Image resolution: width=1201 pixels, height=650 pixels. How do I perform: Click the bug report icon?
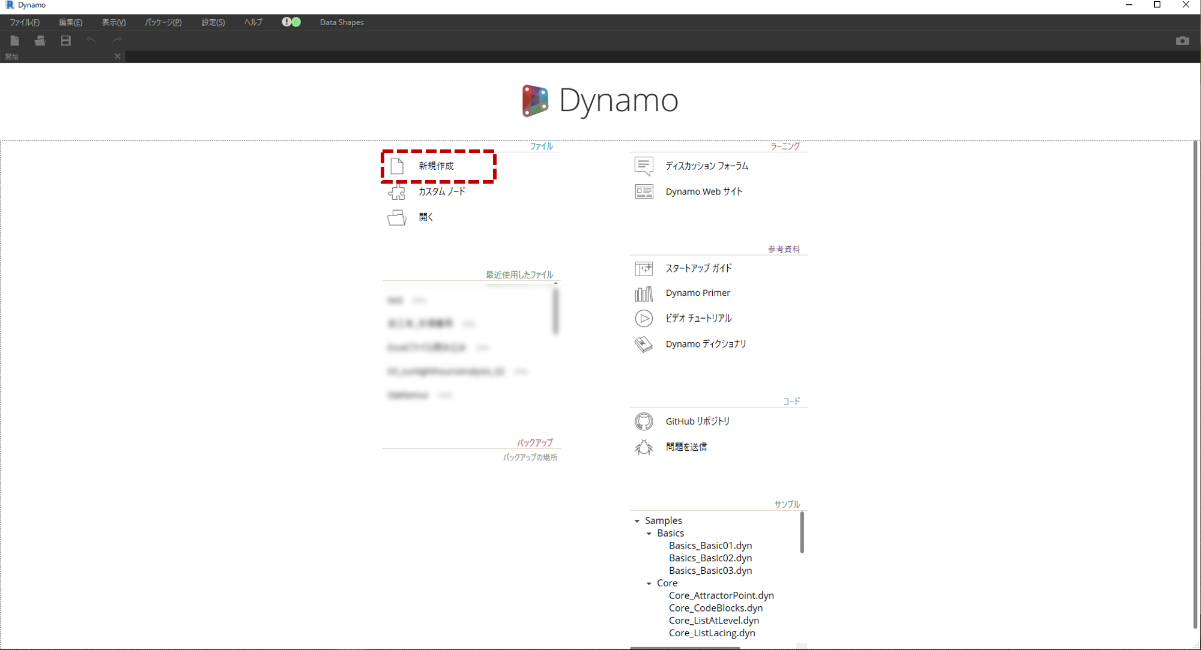[644, 447]
